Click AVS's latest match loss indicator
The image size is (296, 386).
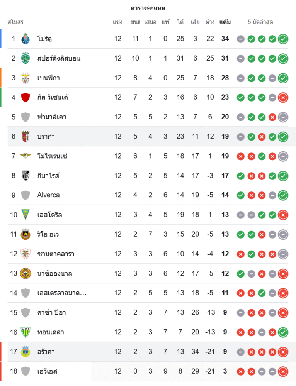pyautogui.click(x=283, y=371)
